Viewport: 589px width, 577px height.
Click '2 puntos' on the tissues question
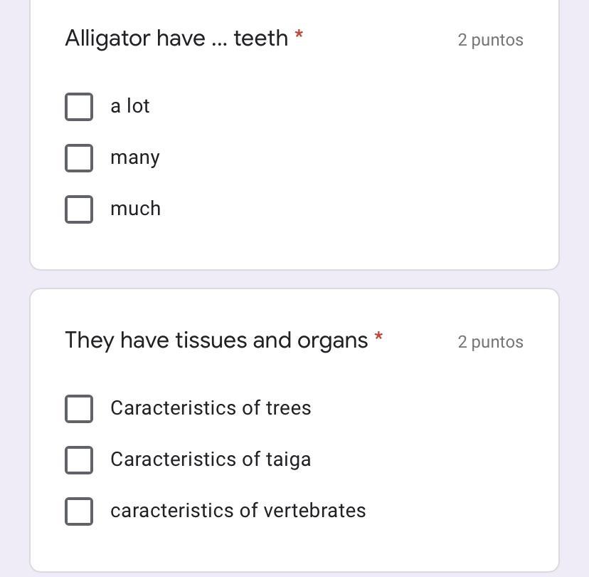(x=490, y=342)
